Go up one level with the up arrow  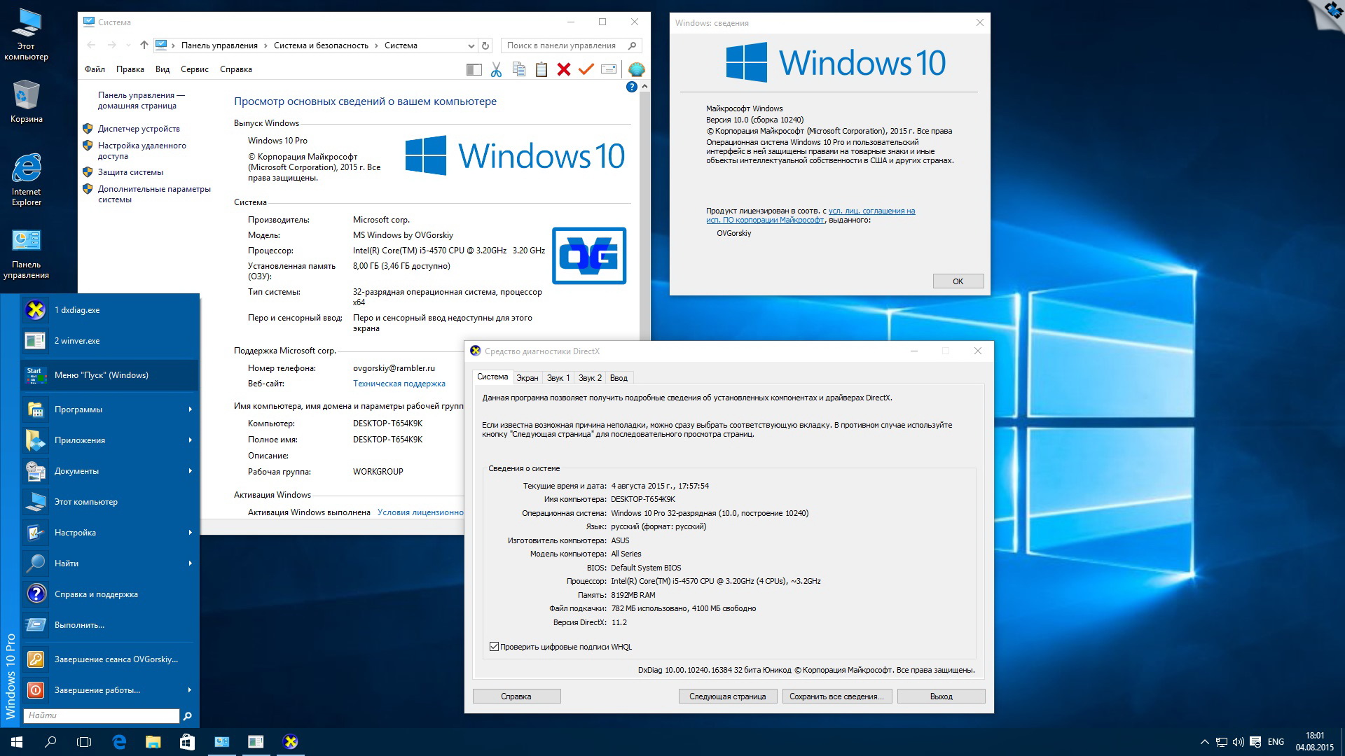click(144, 45)
